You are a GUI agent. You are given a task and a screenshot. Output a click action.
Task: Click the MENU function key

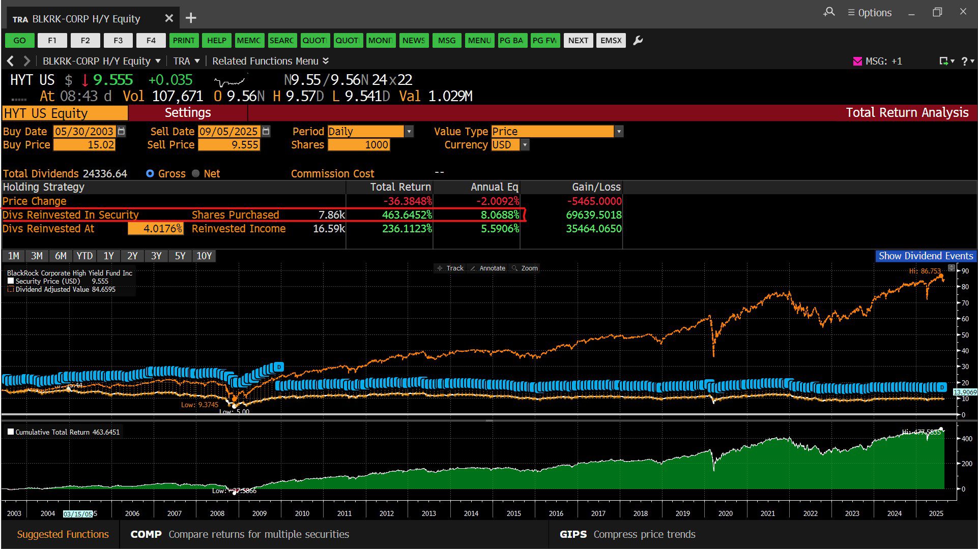click(x=479, y=40)
